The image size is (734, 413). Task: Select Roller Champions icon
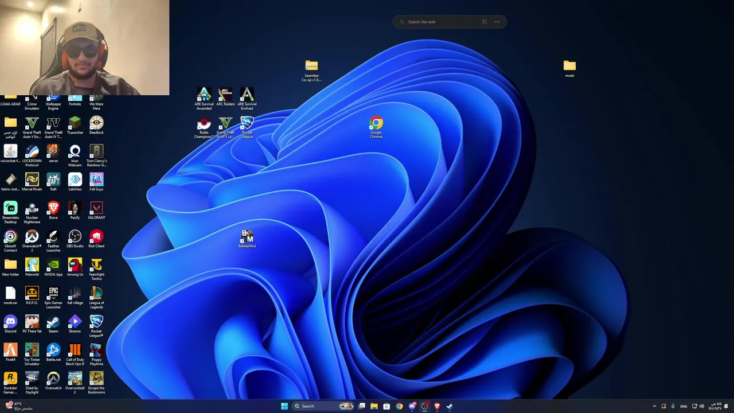tap(204, 127)
